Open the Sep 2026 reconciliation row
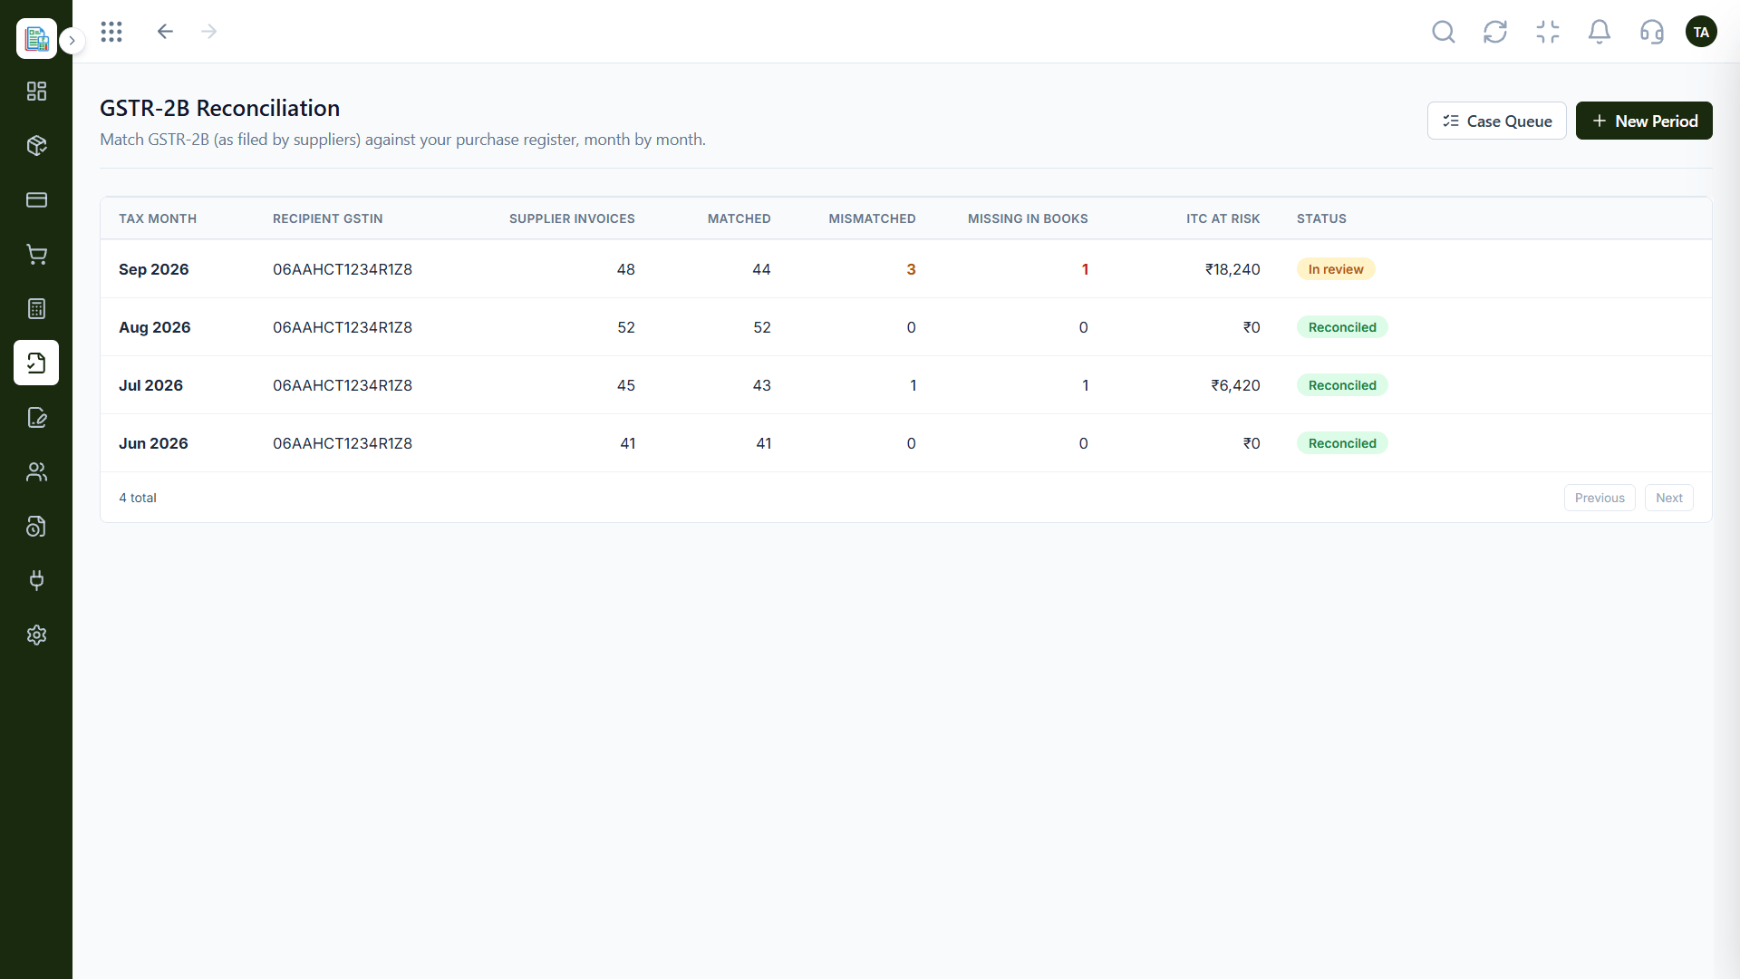This screenshot has width=1740, height=979. (906, 269)
